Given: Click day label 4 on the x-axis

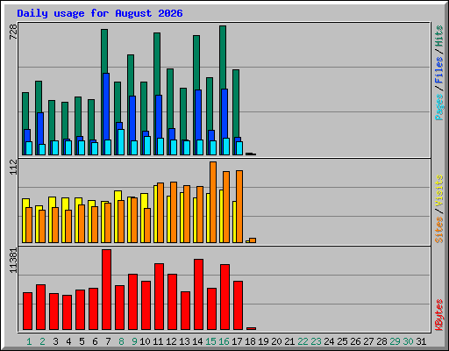Looking at the screenshot, I should 68,341.
